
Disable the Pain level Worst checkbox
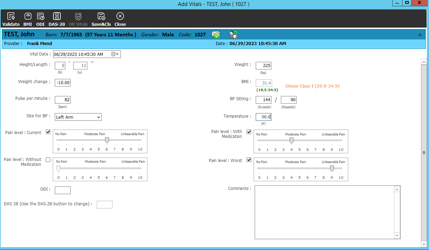pos(249,160)
